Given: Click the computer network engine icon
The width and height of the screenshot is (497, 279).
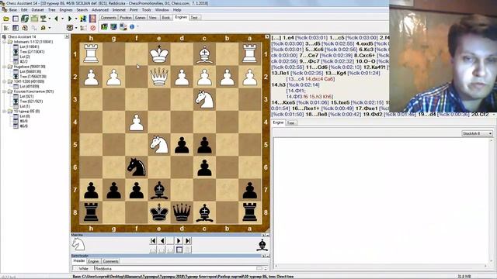Looking at the screenshot, I should point(123,27).
